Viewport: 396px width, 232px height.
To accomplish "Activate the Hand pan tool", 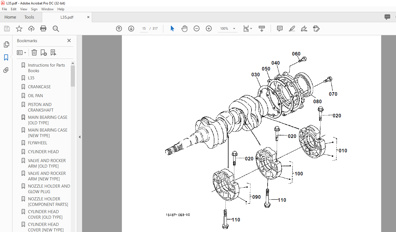I will point(184,29).
